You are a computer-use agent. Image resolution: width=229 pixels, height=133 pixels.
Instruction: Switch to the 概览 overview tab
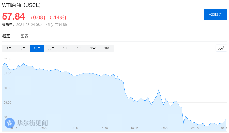pos(6,36)
